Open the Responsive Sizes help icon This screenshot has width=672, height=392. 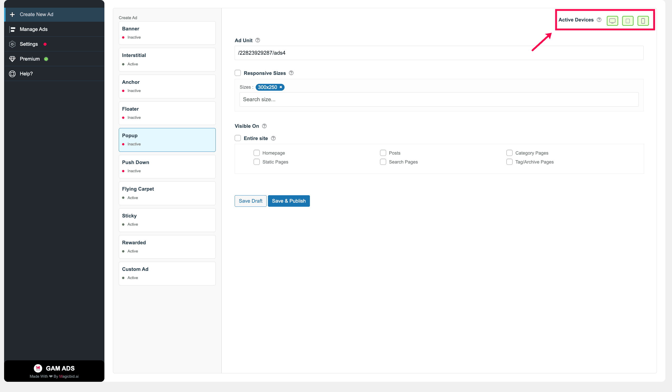pyautogui.click(x=291, y=73)
